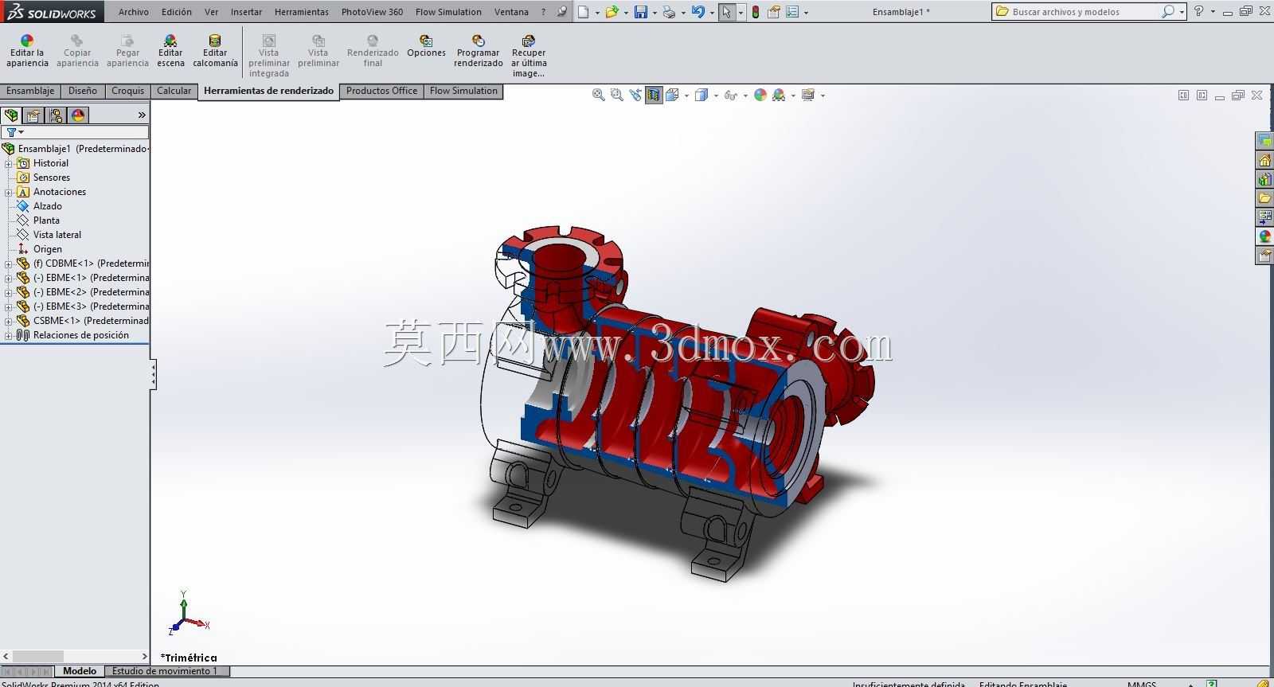This screenshot has height=687, width=1274.
Task: Open the Save dropdown arrow
Action: point(654,13)
